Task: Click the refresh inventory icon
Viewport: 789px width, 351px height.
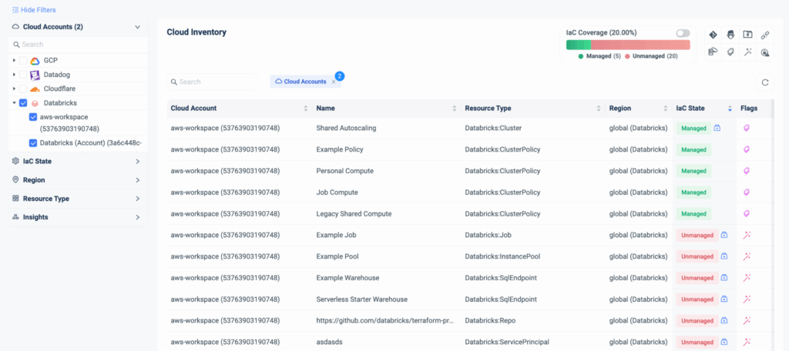Action: tap(765, 82)
